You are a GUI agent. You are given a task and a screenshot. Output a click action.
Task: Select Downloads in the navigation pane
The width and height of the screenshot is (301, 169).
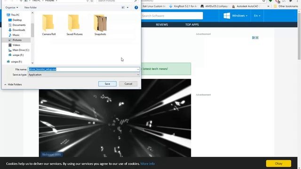click(x=19, y=30)
